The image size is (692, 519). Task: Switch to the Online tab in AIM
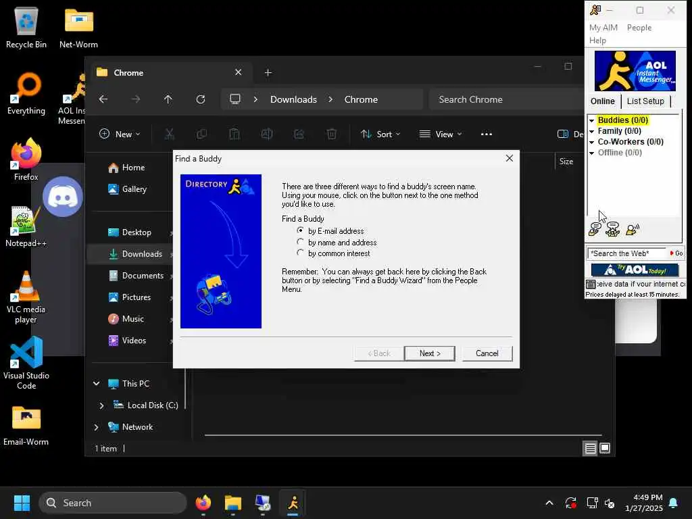pyautogui.click(x=602, y=101)
